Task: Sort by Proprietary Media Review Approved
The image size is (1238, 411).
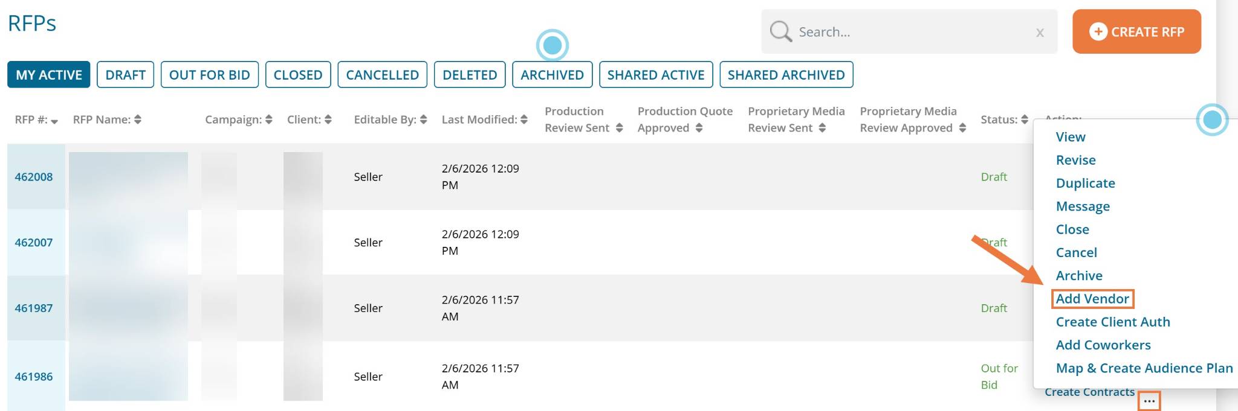Action: 962,128
